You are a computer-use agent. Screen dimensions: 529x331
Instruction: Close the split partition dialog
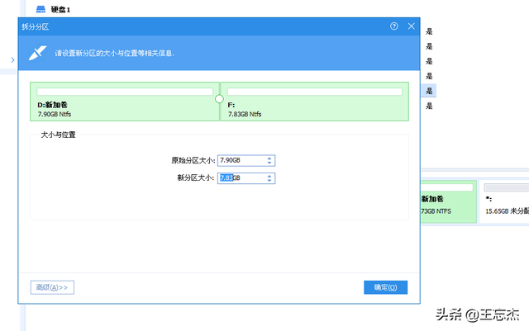[411, 26]
